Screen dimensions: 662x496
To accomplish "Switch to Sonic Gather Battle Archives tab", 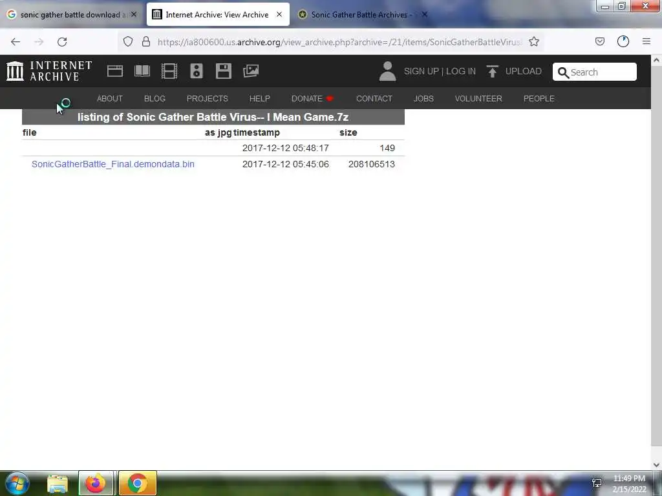I will [x=363, y=14].
